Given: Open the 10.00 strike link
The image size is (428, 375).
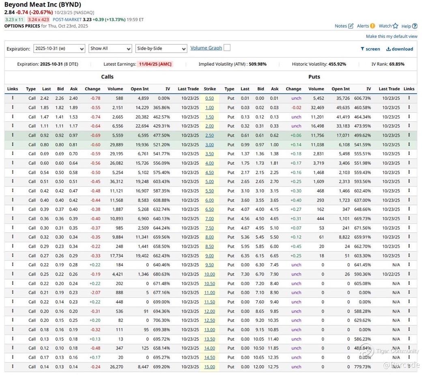Looking at the screenshot, I should (209, 274).
